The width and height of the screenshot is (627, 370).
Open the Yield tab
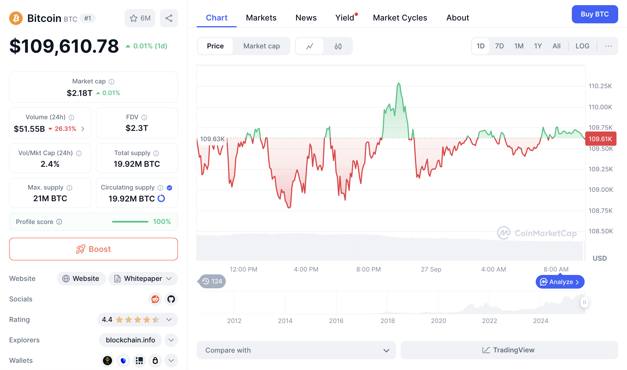(345, 18)
